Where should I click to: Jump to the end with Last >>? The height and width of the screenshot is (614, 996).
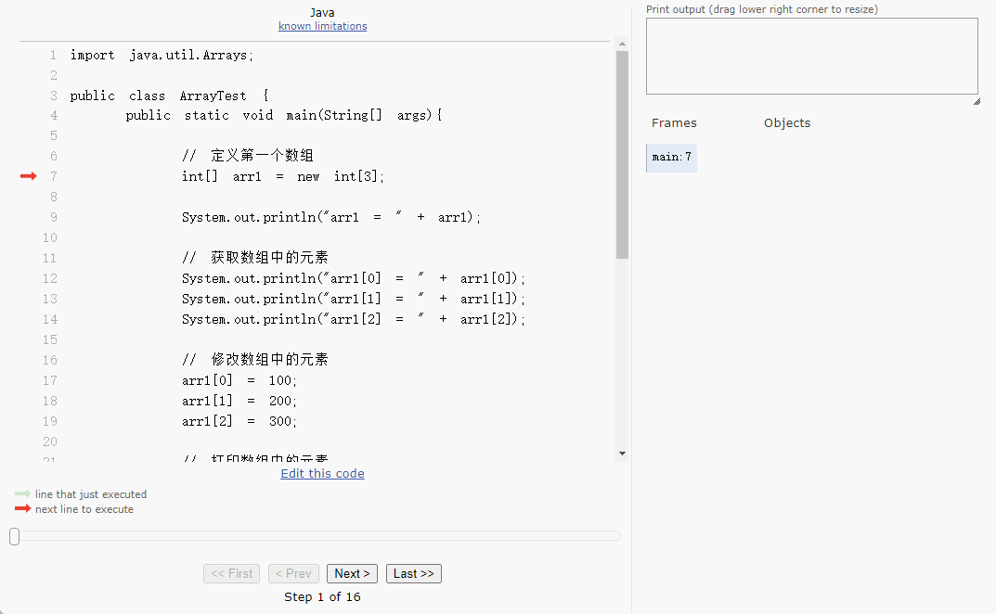click(413, 574)
